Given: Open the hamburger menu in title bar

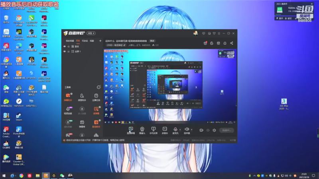Looking at the screenshot, I should pyautogui.click(x=219, y=33).
